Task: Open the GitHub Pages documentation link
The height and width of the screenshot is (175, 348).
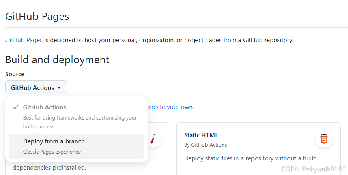Action: [24, 40]
